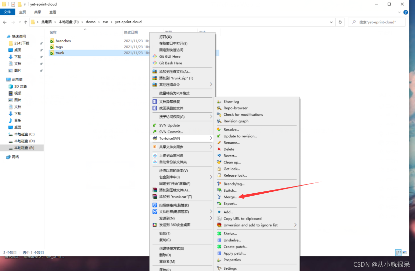Select the trunk folder row
The height and width of the screenshot is (271, 415).
pyautogui.click(x=134, y=53)
